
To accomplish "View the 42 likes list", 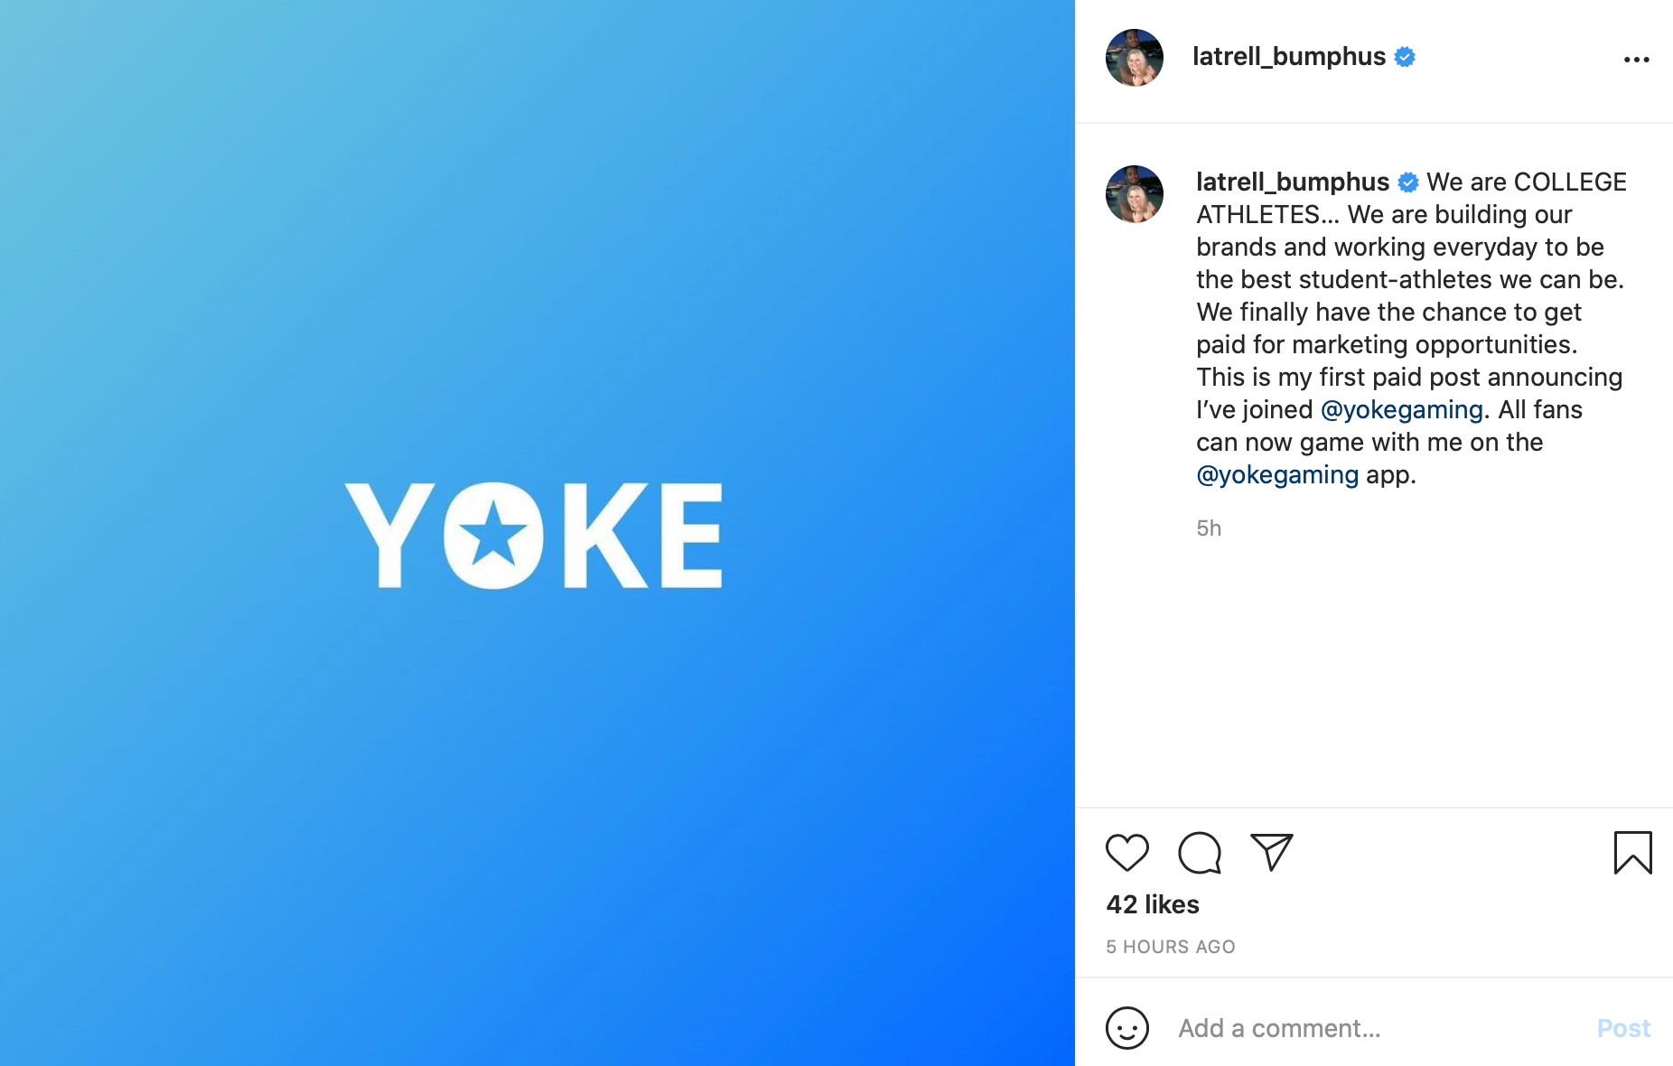I will 1153,904.
